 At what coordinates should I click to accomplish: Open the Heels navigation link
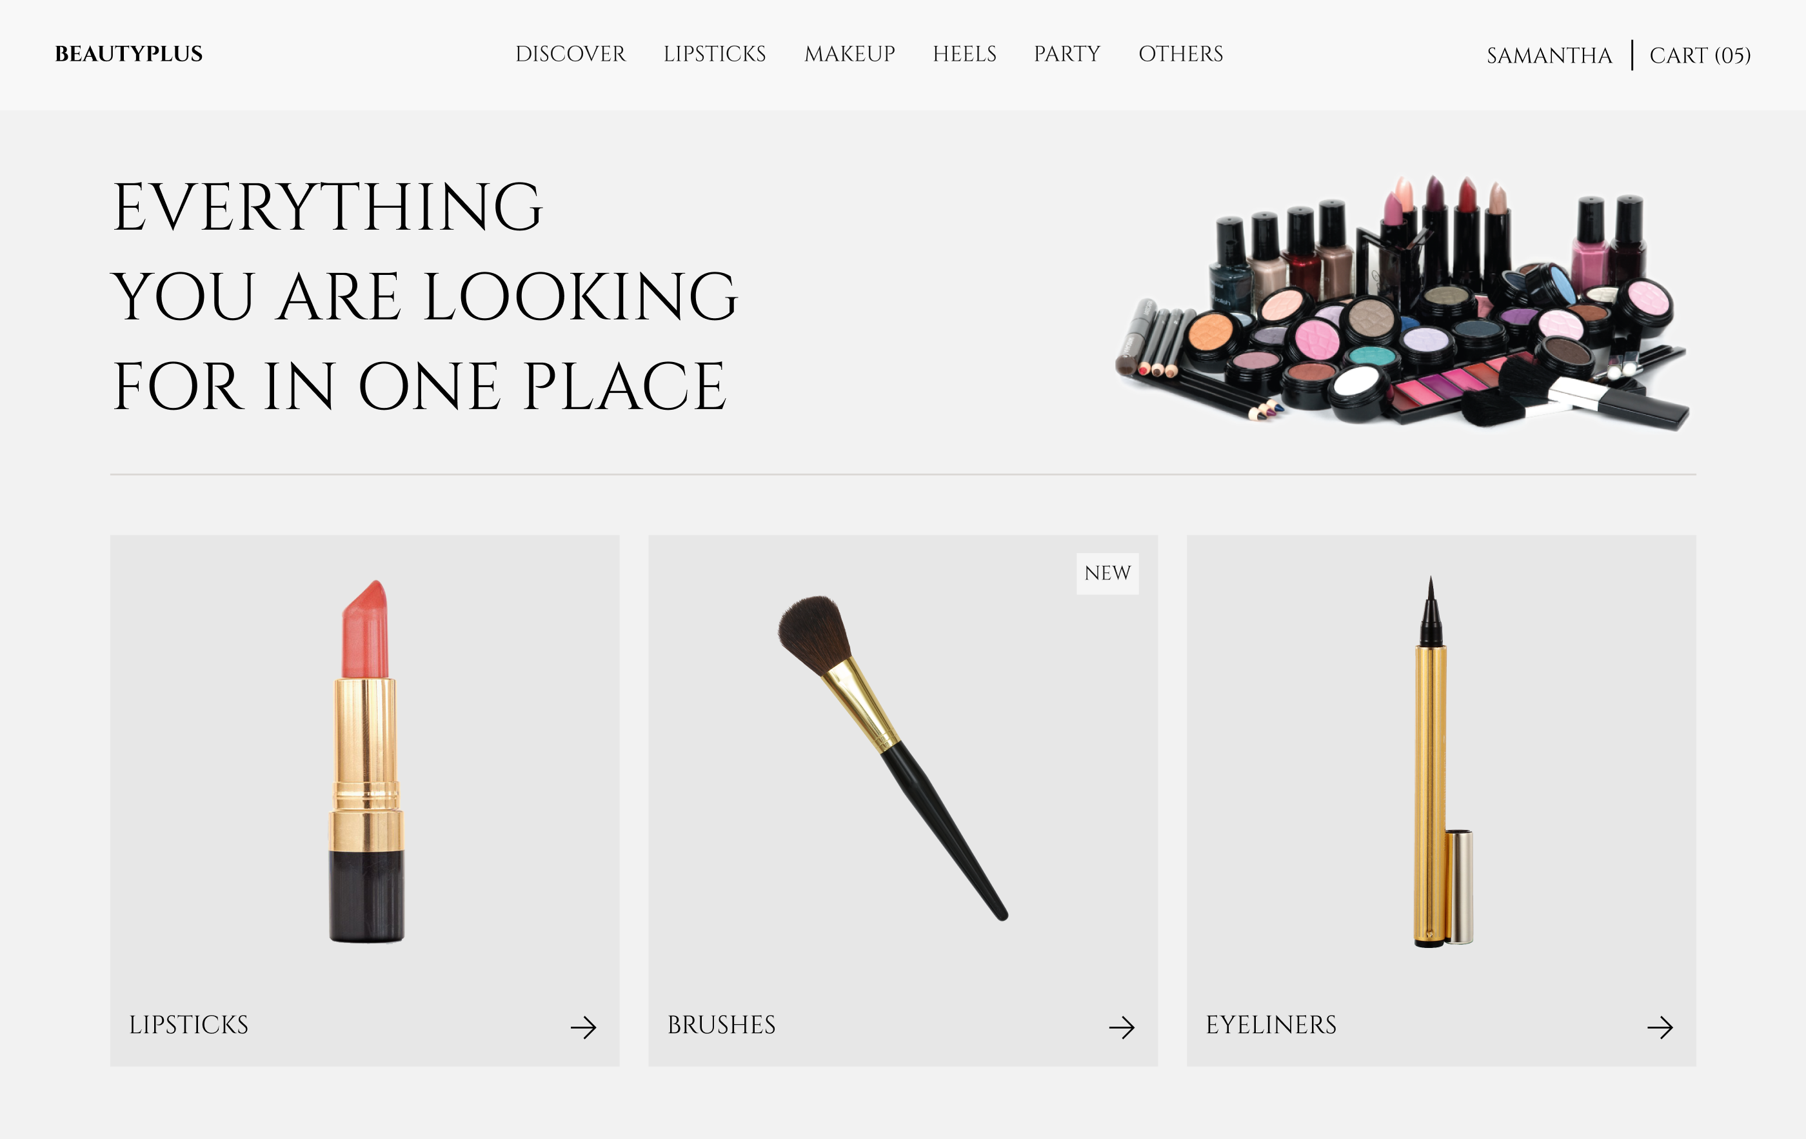[x=964, y=54]
